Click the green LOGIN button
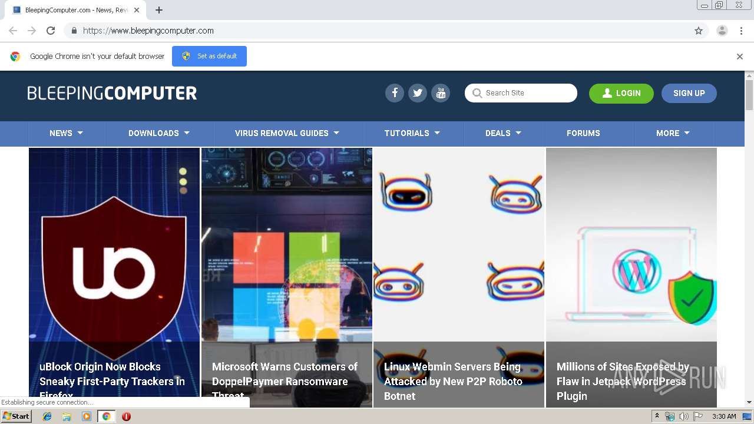 pyautogui.click(x=621, y=93)
